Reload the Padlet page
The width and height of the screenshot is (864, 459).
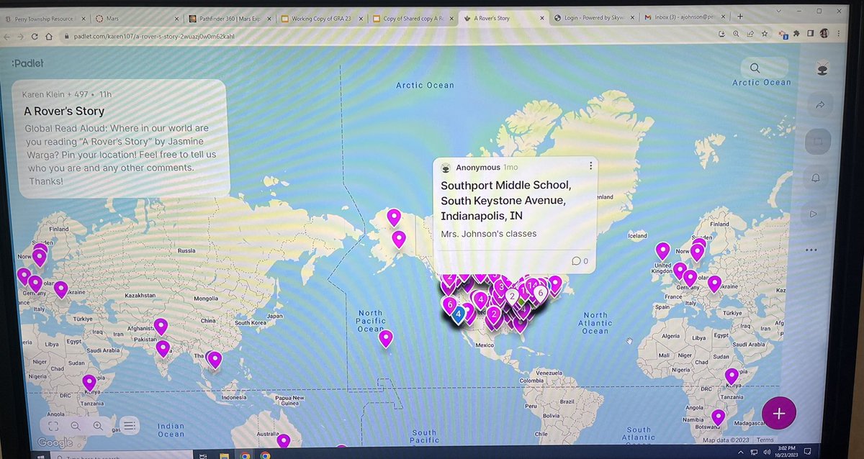coord(34,36)
